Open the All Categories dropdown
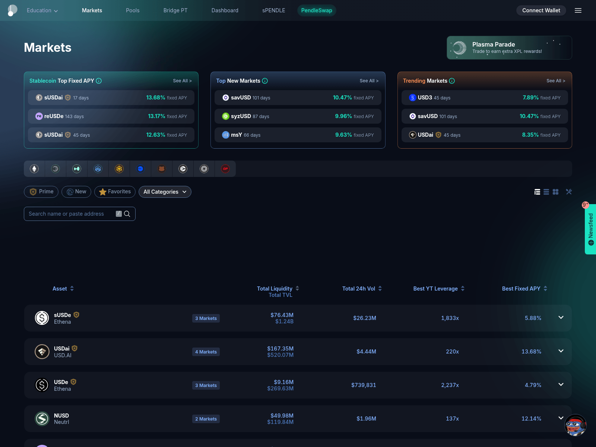The width and height of the screenshot is (596, 447). (x=165, y=192)
